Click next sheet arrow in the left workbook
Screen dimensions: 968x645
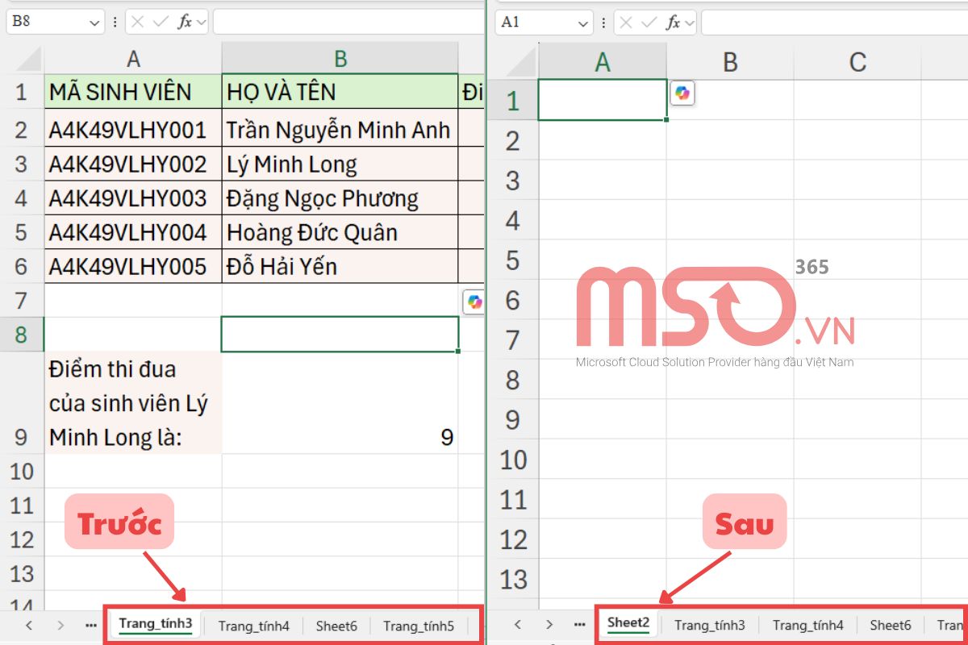60,625
